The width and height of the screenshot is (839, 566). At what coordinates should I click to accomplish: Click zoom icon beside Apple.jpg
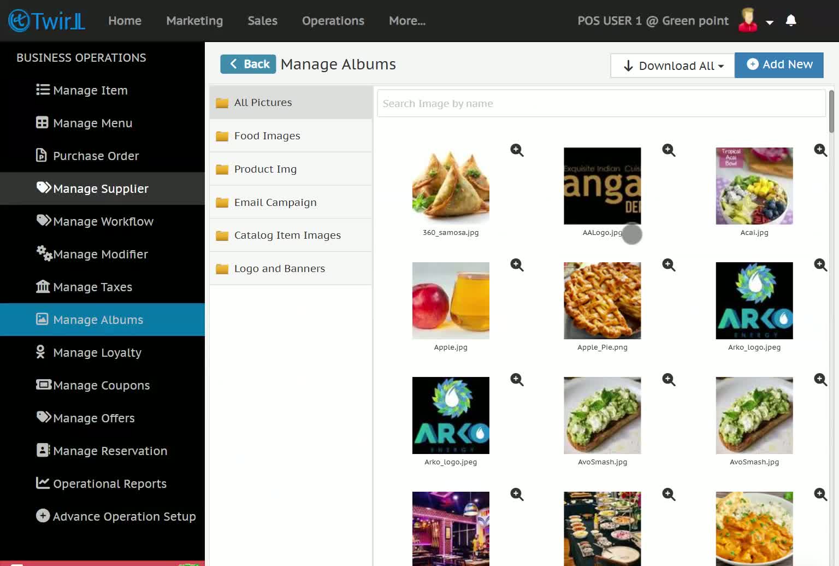[517, 265]
